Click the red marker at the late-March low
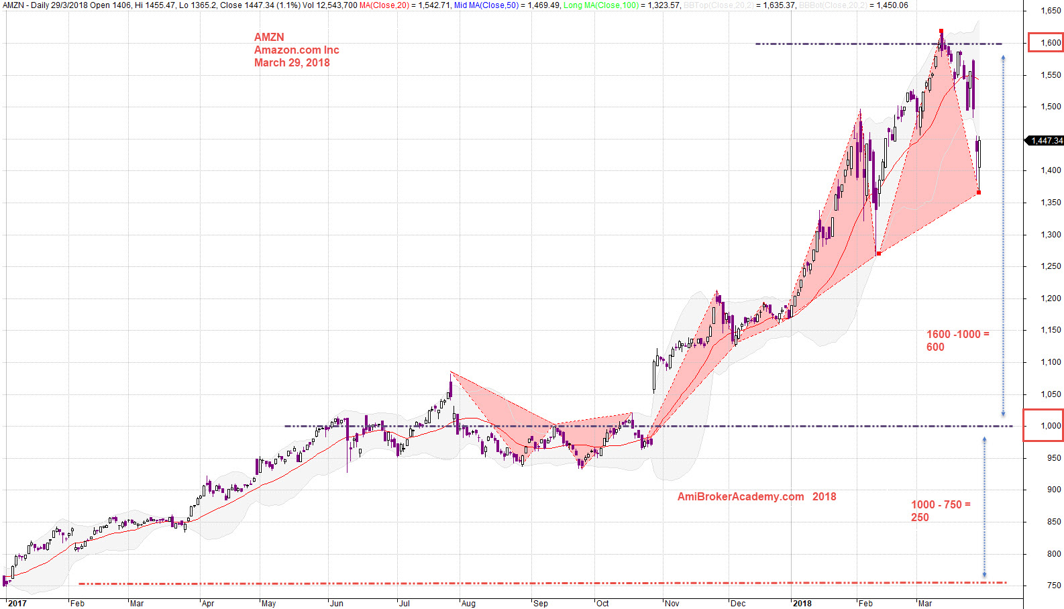 [979, 192]
